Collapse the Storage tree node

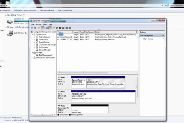click(32, 53)
